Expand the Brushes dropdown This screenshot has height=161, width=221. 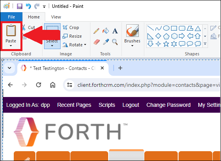(132, 46)
